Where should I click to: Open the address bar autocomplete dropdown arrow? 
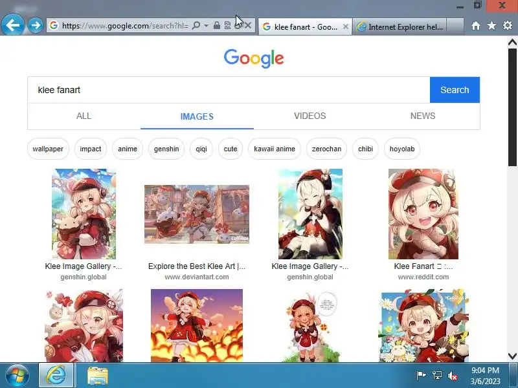point(206,25)
